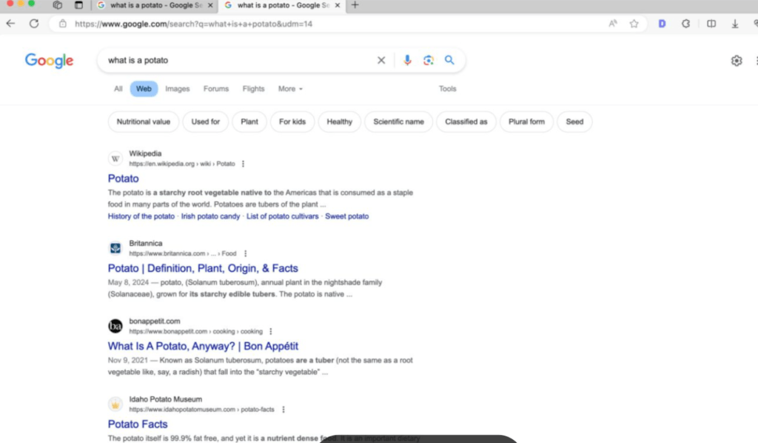Viewport: 758px width, 443px height.
Task: Open the Britannica result's three-dot menu
Action: click(x=245, y=253)
